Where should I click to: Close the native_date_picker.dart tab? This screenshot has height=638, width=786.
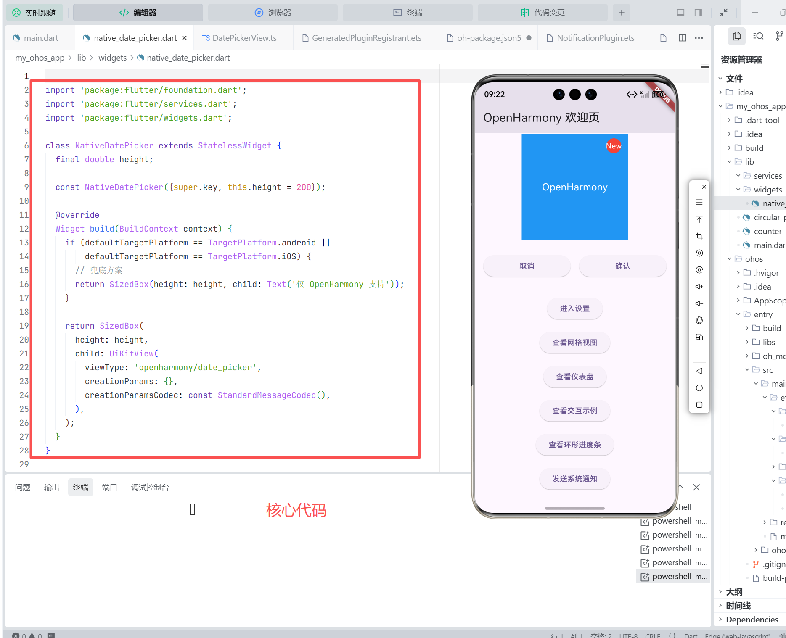pyautogui.click(x=184, y=38)
